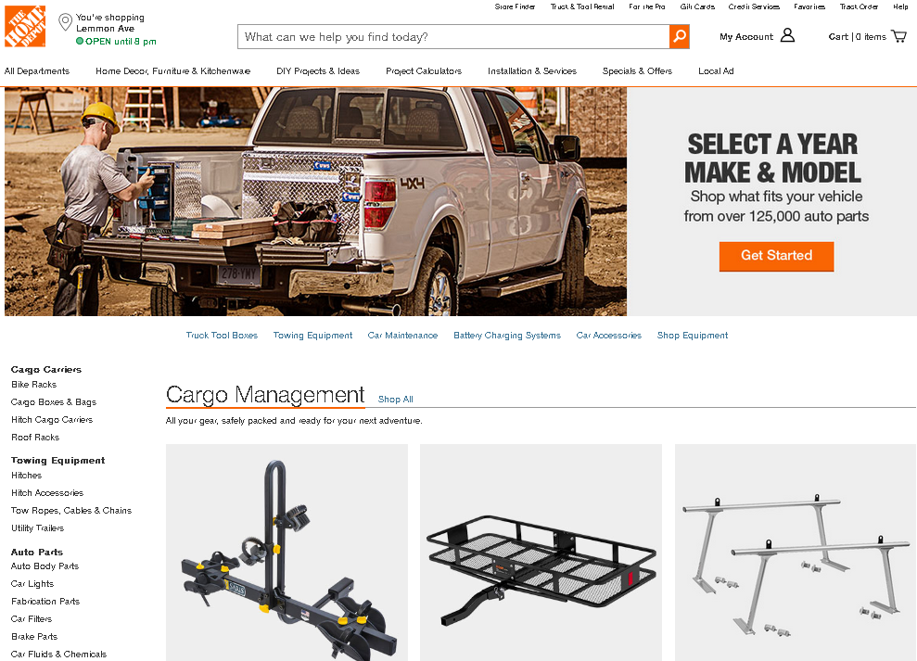The width and height of the screenshot is (917, 661).
Task: Select Tow Ropes, Cables & Chains
Action: pos(71,510)
